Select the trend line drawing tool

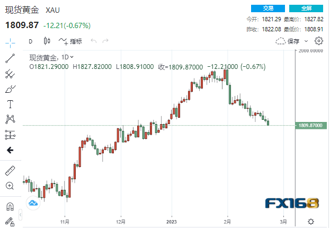click(x=10, y=58)
